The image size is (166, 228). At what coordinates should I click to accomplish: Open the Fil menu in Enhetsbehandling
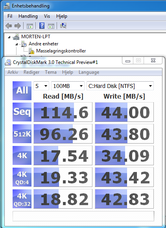[x=10, y=16]
